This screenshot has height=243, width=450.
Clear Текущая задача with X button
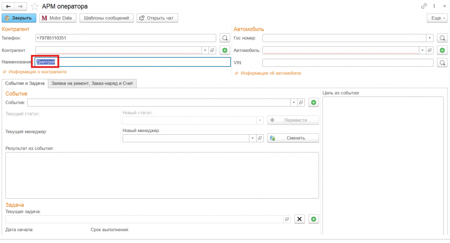pyautogui.click(x=299, y=219)
